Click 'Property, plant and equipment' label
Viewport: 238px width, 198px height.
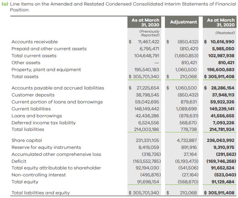tap(46, 70)
